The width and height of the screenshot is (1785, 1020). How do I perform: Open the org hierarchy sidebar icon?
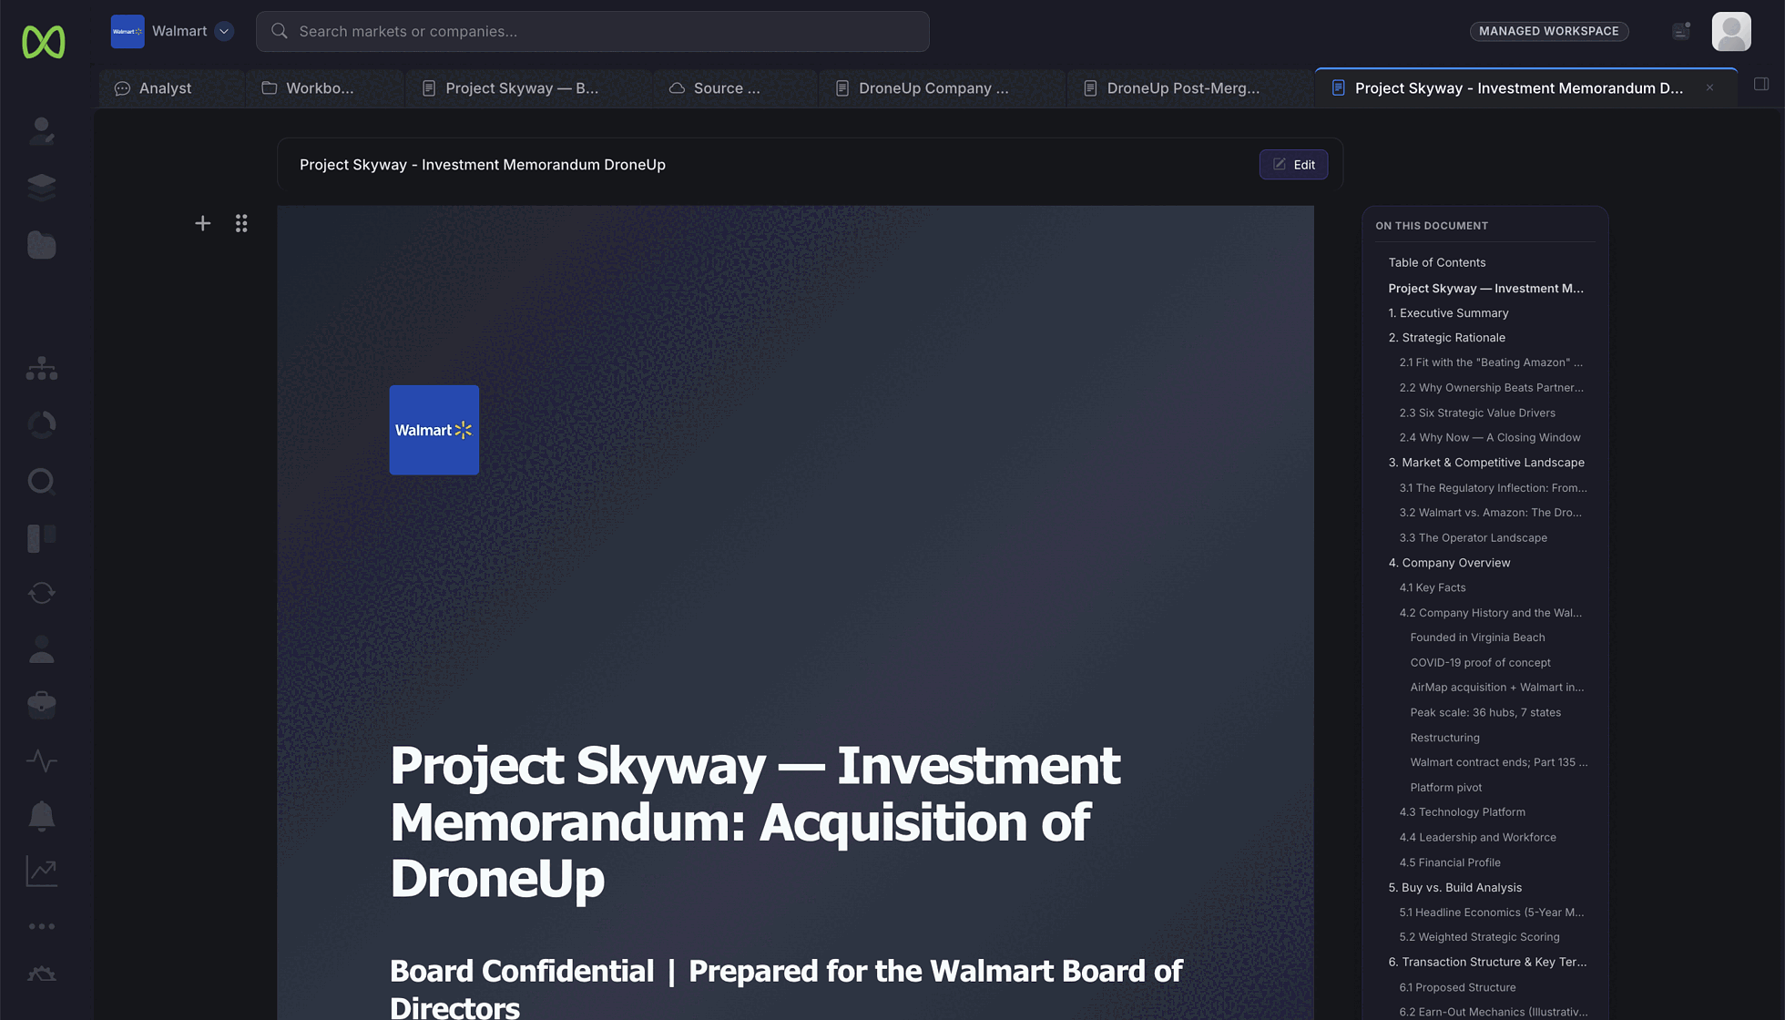coord(41,369)
